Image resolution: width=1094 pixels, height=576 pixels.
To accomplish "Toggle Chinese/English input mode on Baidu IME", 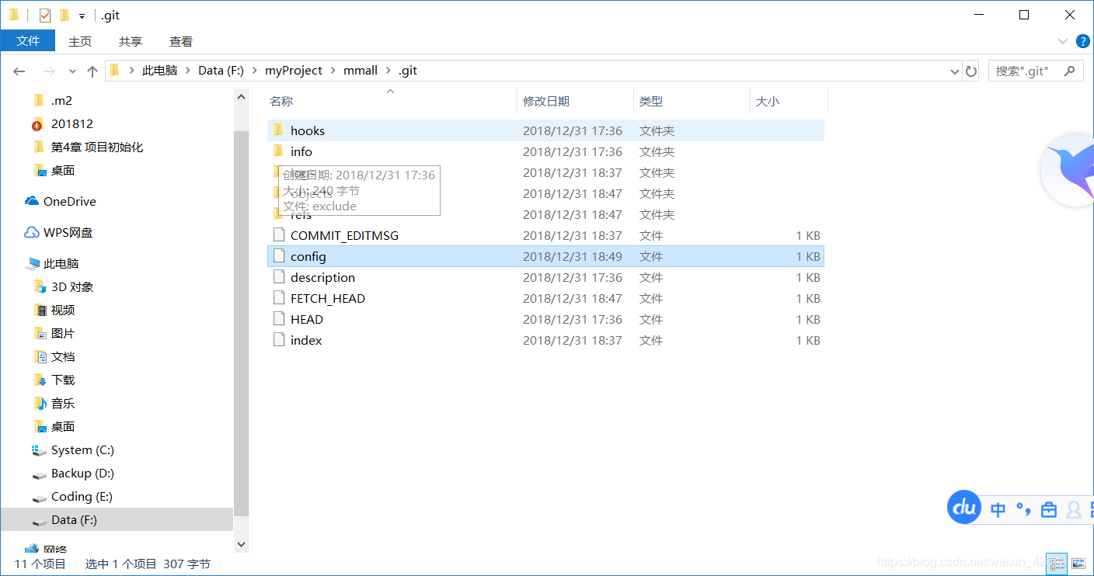I will click(x=997, y=509).
